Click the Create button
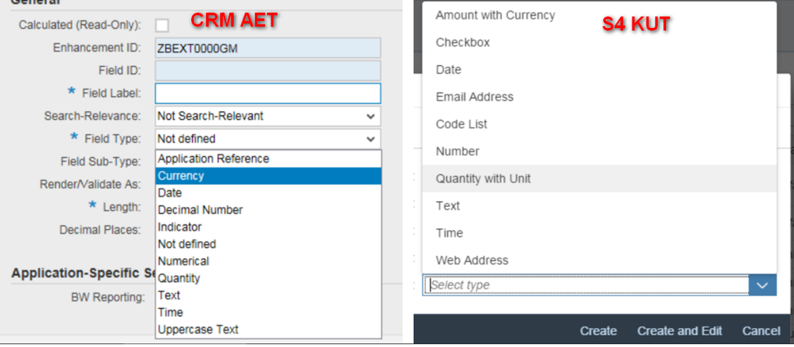 point(599,332)
